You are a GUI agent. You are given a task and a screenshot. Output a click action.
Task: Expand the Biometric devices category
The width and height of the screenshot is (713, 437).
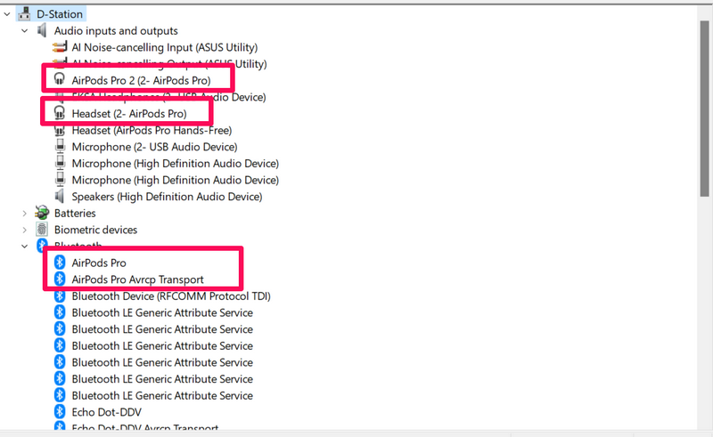(x=25, y=230)
